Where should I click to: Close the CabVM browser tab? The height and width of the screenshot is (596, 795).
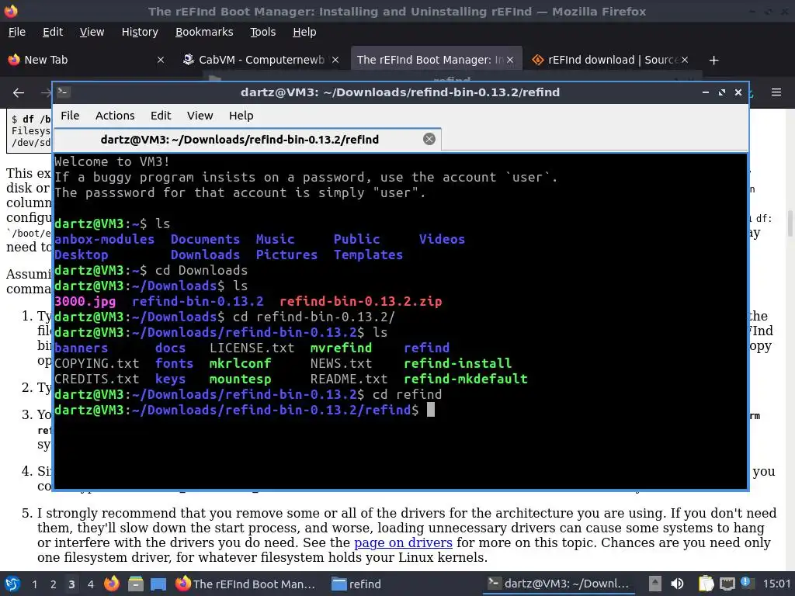pos(335,60)
